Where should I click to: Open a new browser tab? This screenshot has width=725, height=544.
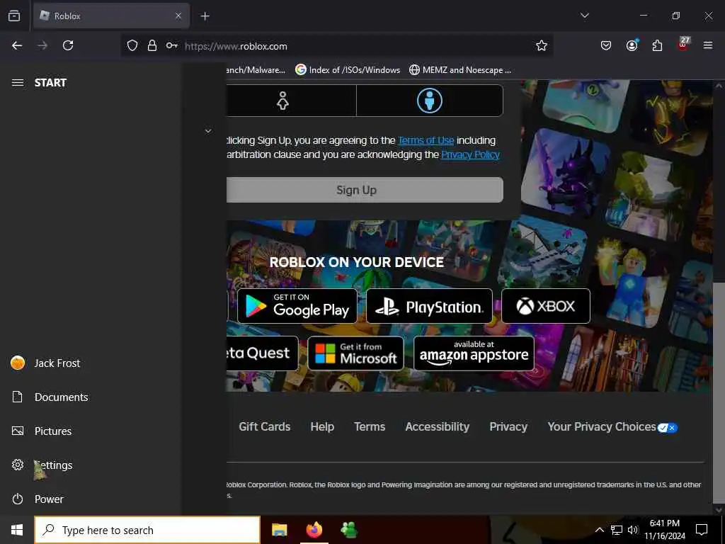click(205, 16)
